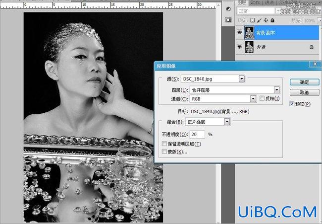
Task: Click the vertical scrollbar up arrow of canvas
Action: click(218, 5)
